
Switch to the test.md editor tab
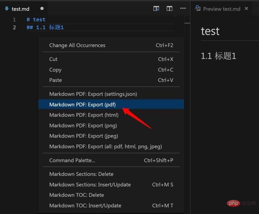21,9
